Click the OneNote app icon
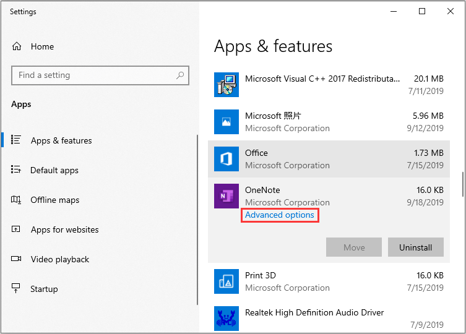 pos(227,196)
